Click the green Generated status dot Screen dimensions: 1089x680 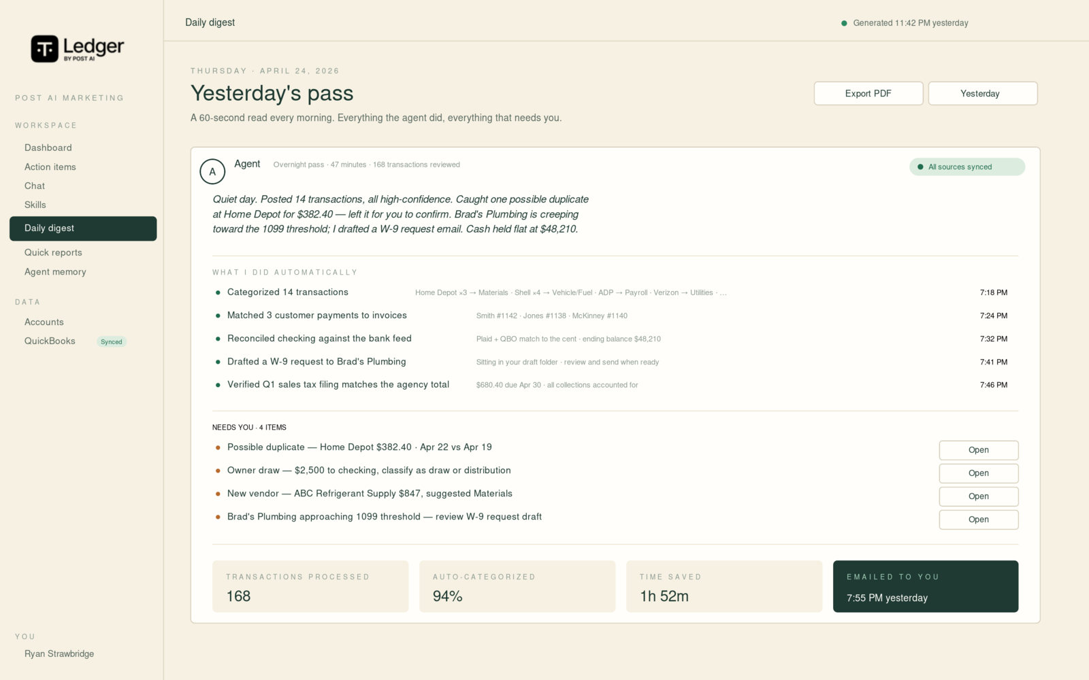tap(844, 23)
